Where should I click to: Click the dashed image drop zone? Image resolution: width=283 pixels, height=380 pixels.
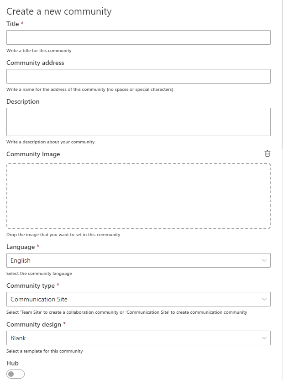coord(138,196)
